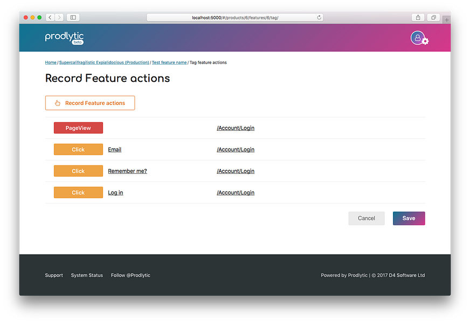Click the Email element link
Screen dimensions: 470x323
click(114, 150)
